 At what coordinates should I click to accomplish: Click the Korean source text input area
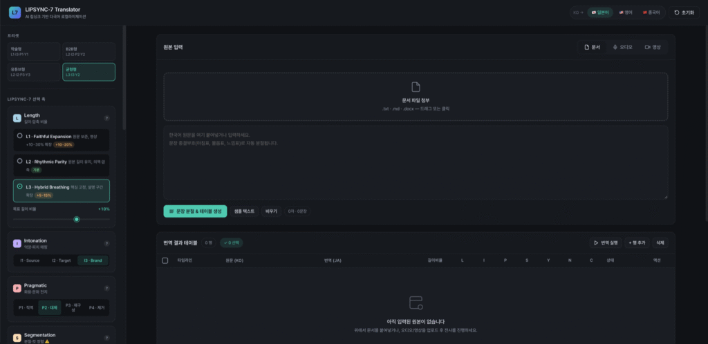pyautogui.click(x=416, y=162)
